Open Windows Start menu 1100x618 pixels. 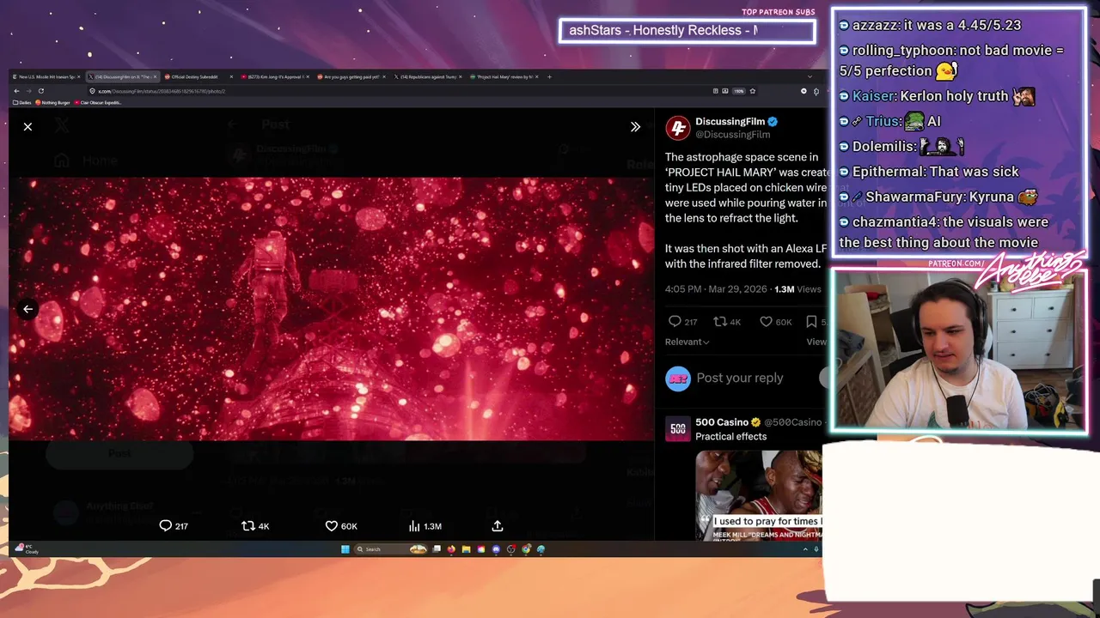(x=345, y=549)
